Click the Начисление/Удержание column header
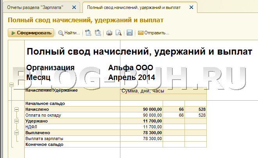Viewport: 258px width, 158px height. point(72,94)
